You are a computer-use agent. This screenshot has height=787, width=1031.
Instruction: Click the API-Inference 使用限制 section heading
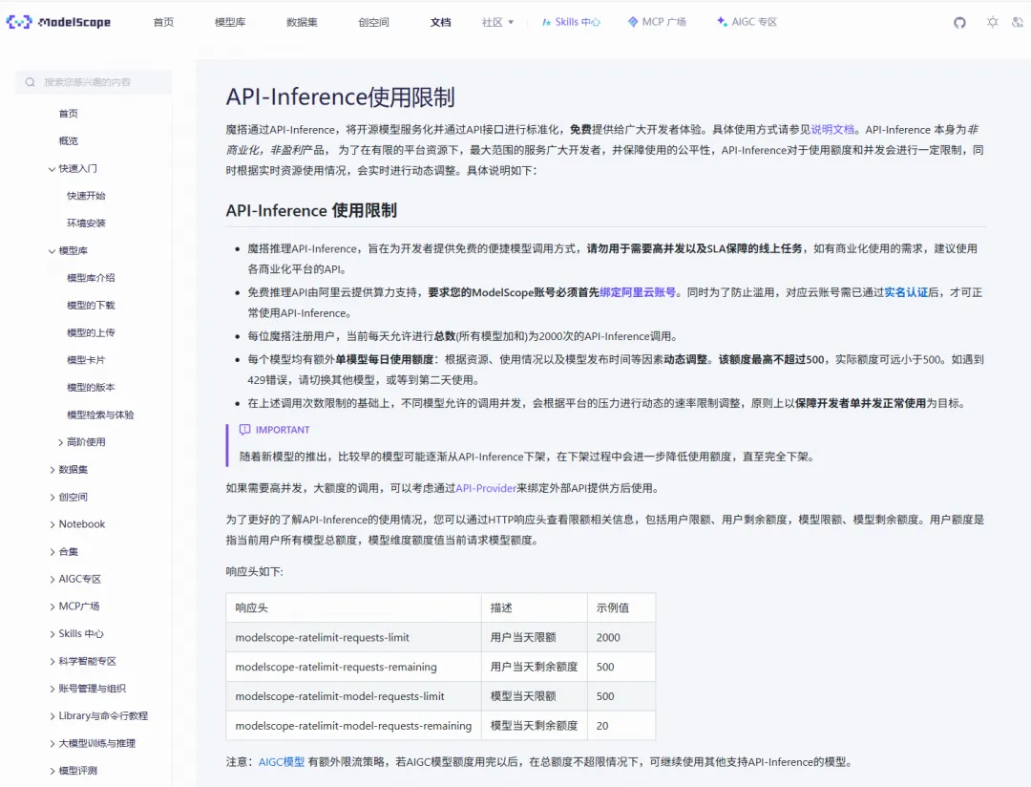pyautogui.click(x=311, y=210)
